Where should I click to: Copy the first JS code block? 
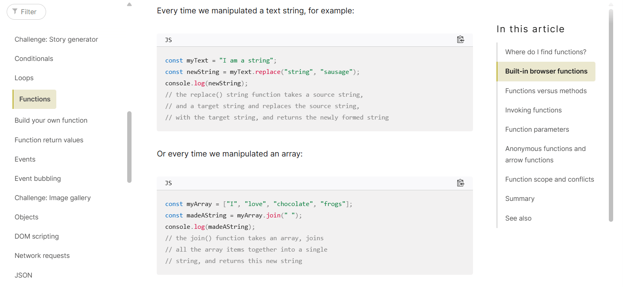460,40
